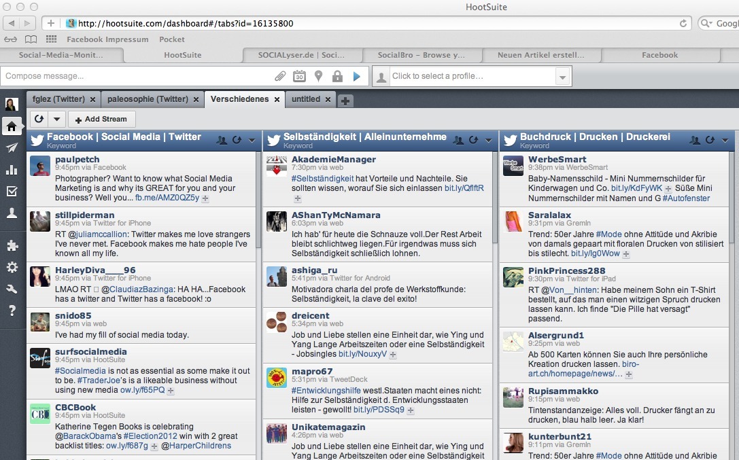Open the refresh interval dropdown arrow
Screen dimensions: 739x460
point(57,120)
